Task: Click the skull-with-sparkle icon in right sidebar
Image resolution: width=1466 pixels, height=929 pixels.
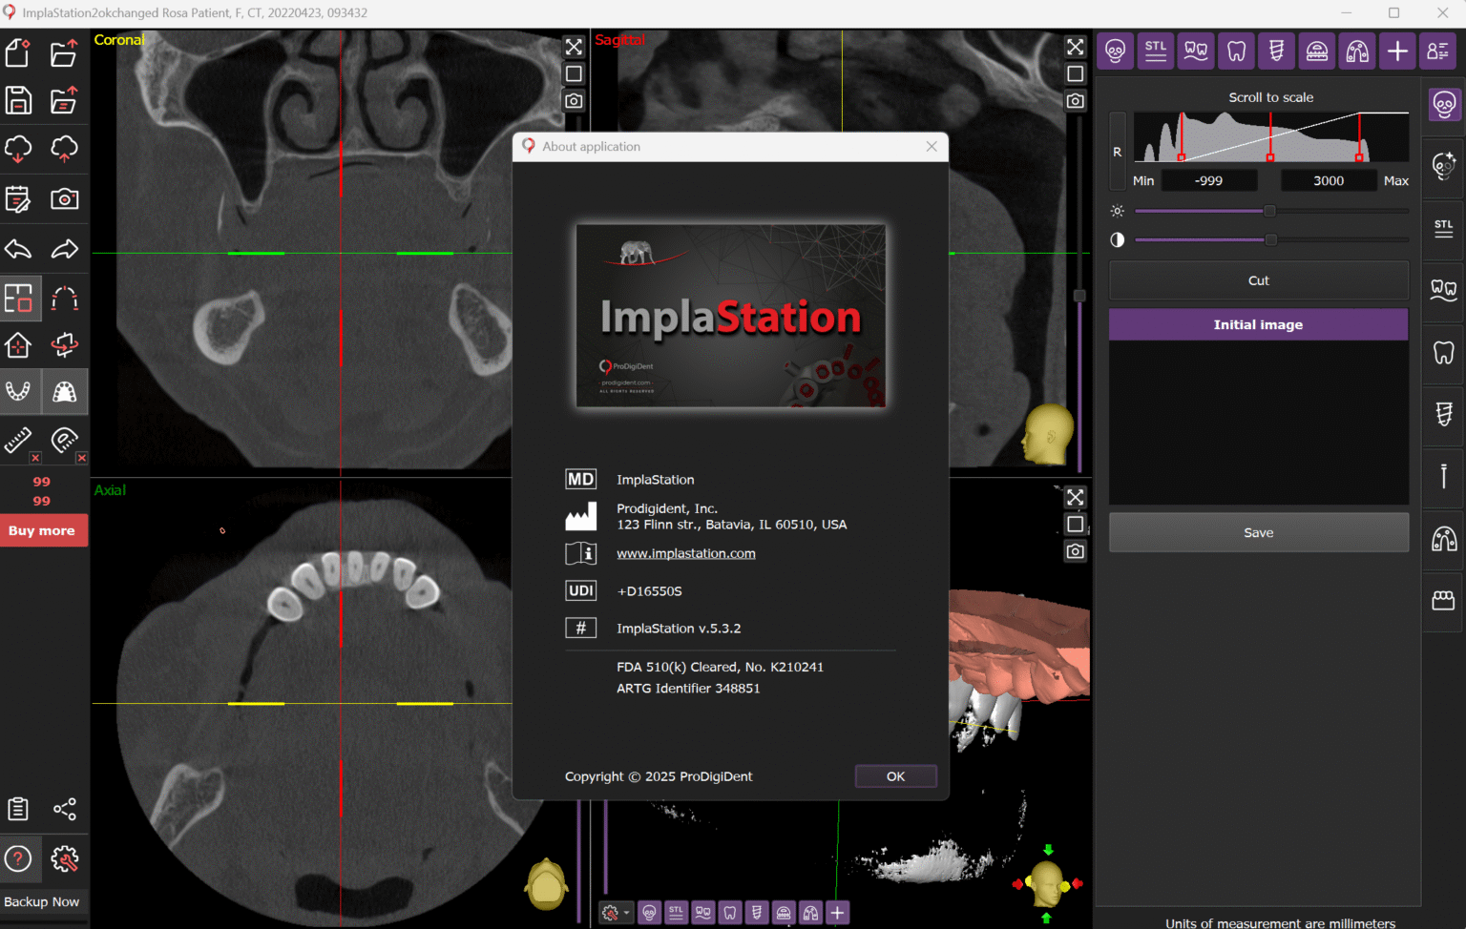Action: [1444, 166]
